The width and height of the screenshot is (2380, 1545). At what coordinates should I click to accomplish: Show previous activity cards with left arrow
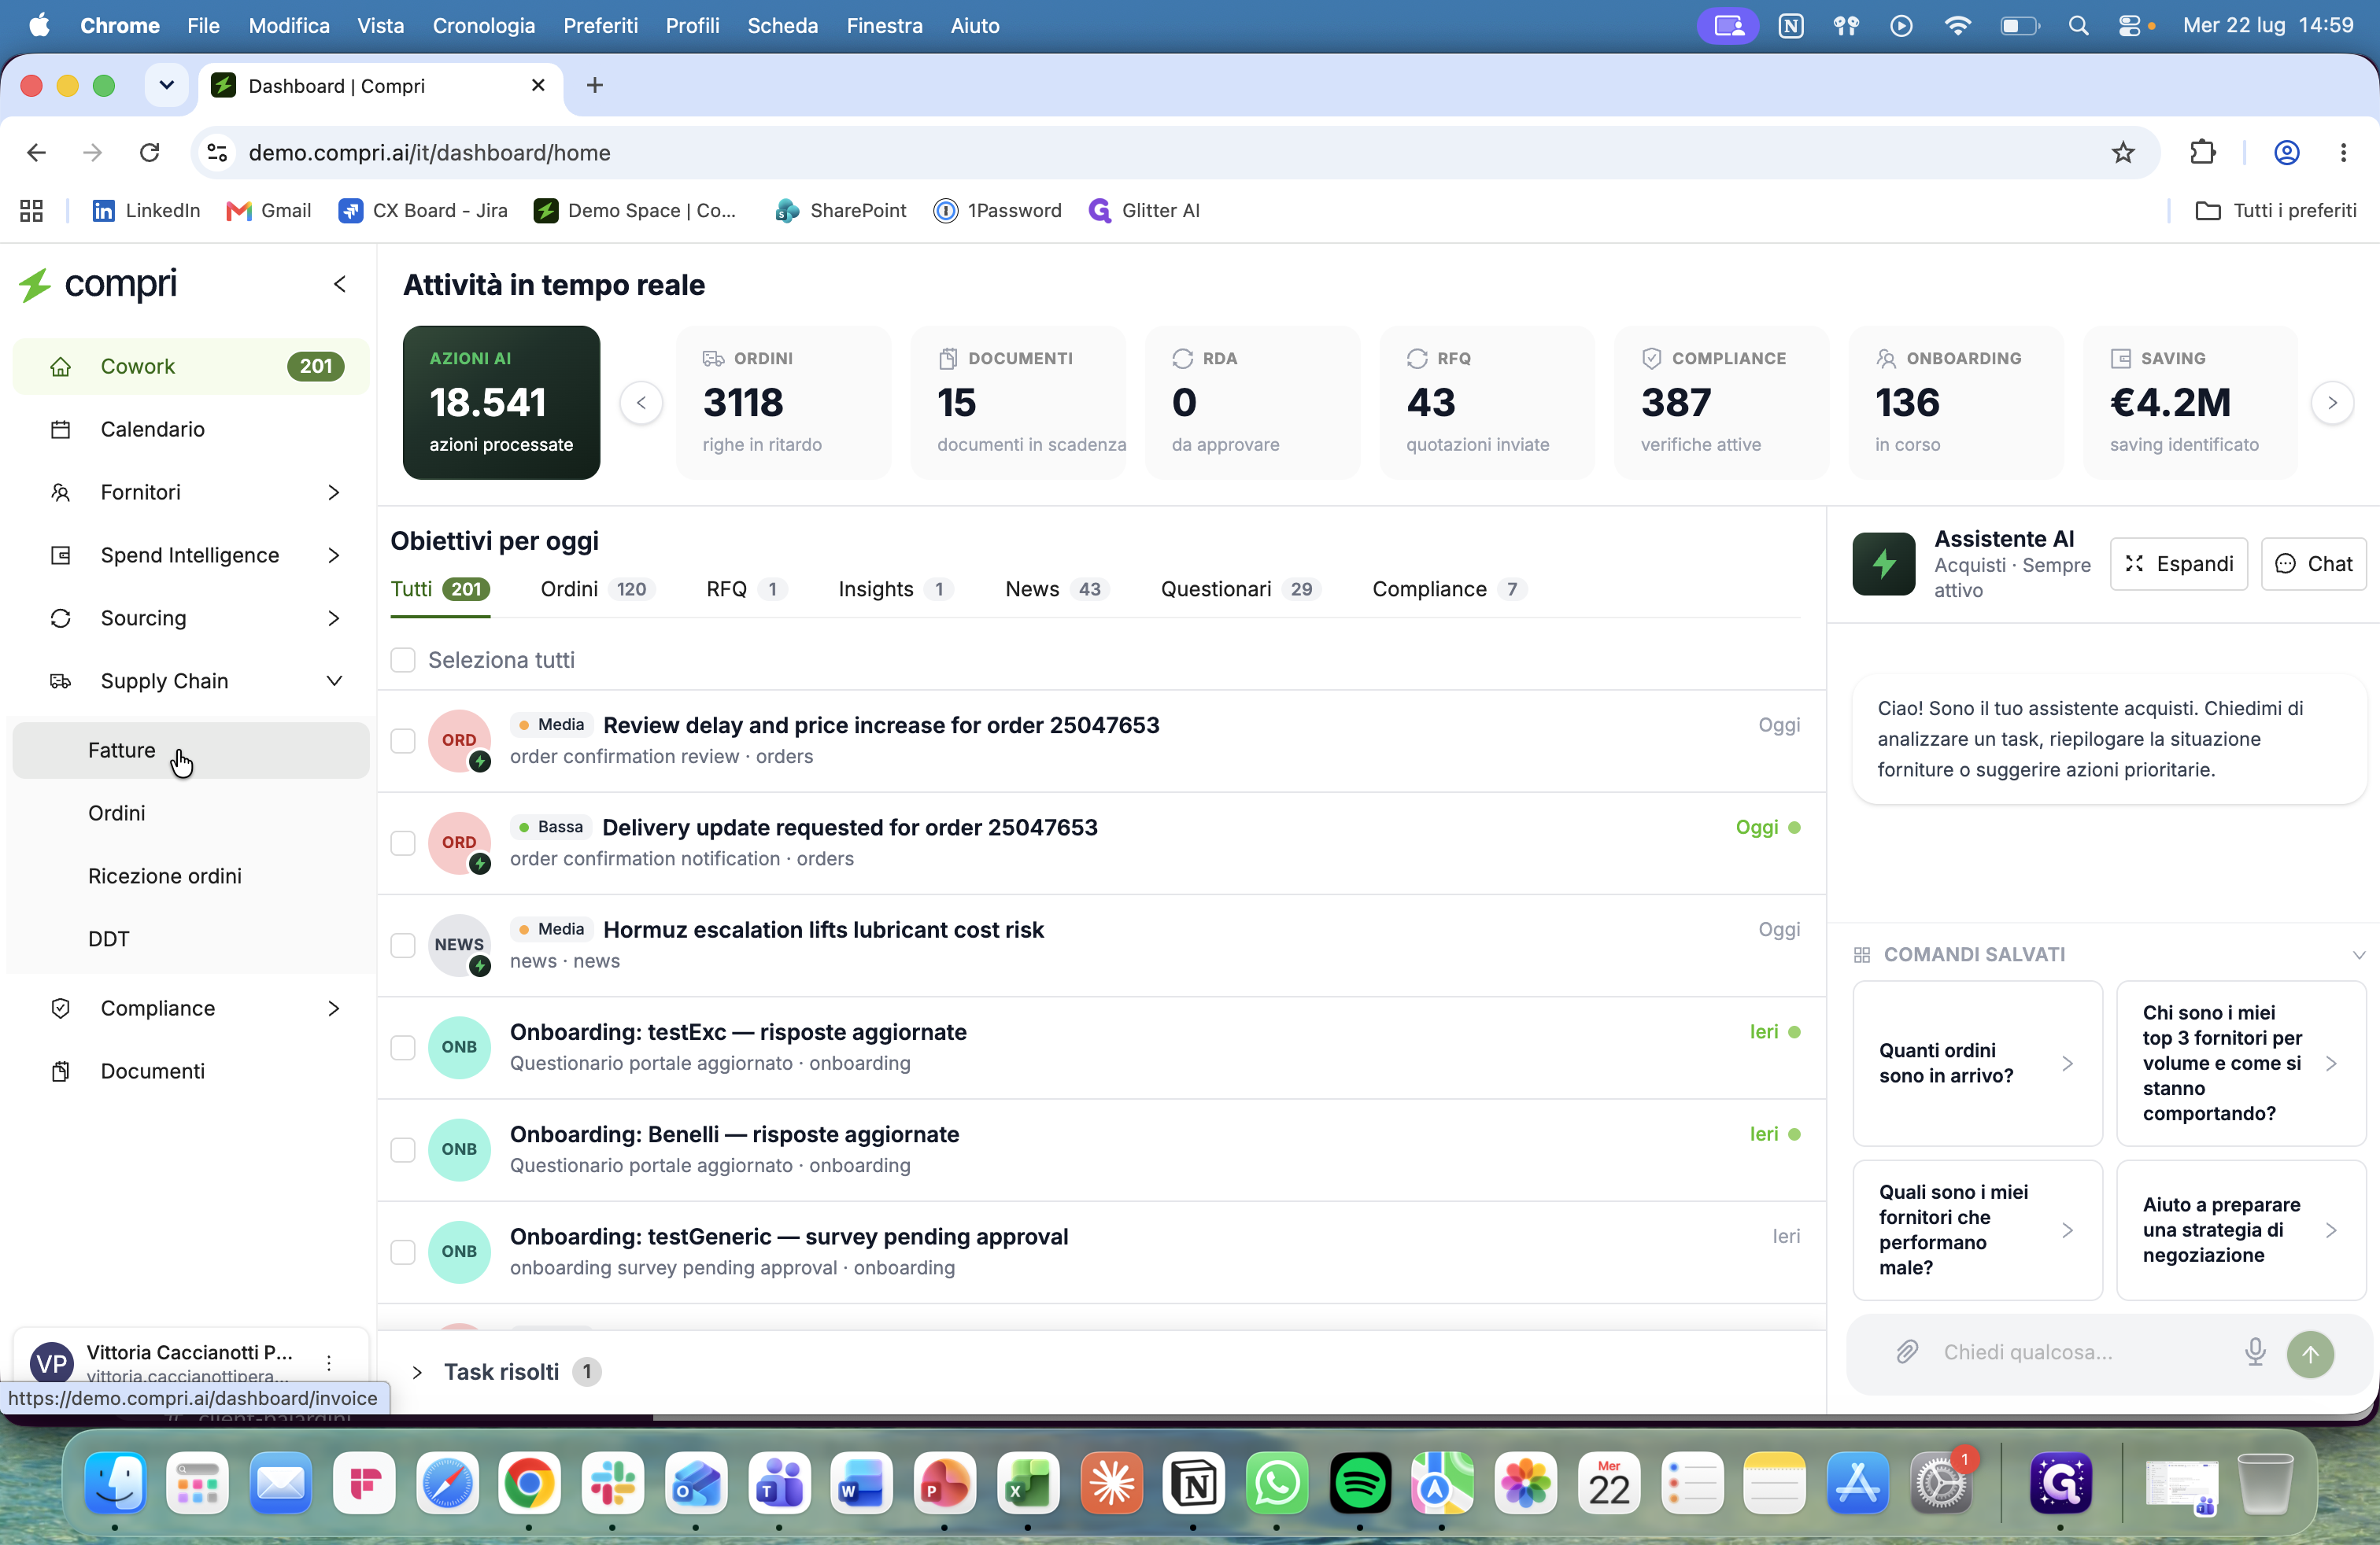pyautogui.click(x=641, y=403)
